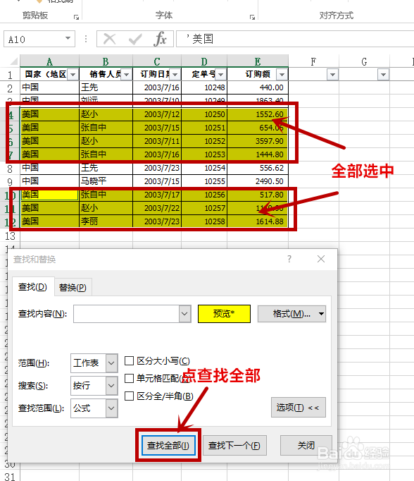Select row 13 header

[10, 236]
